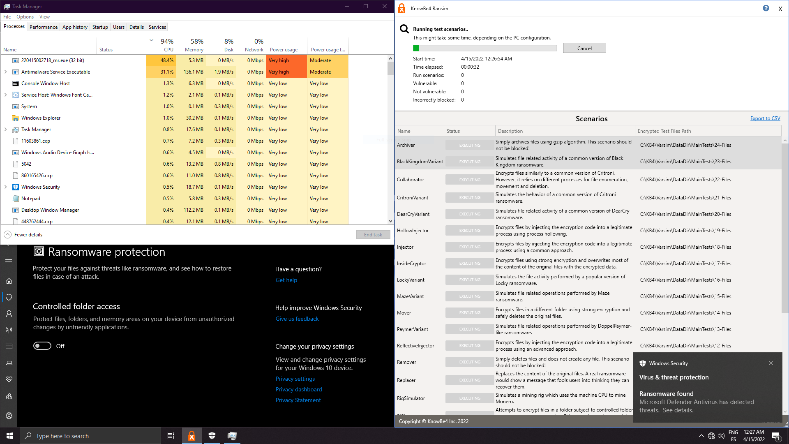Click the Type here to search box

click(x=90, y=436)
